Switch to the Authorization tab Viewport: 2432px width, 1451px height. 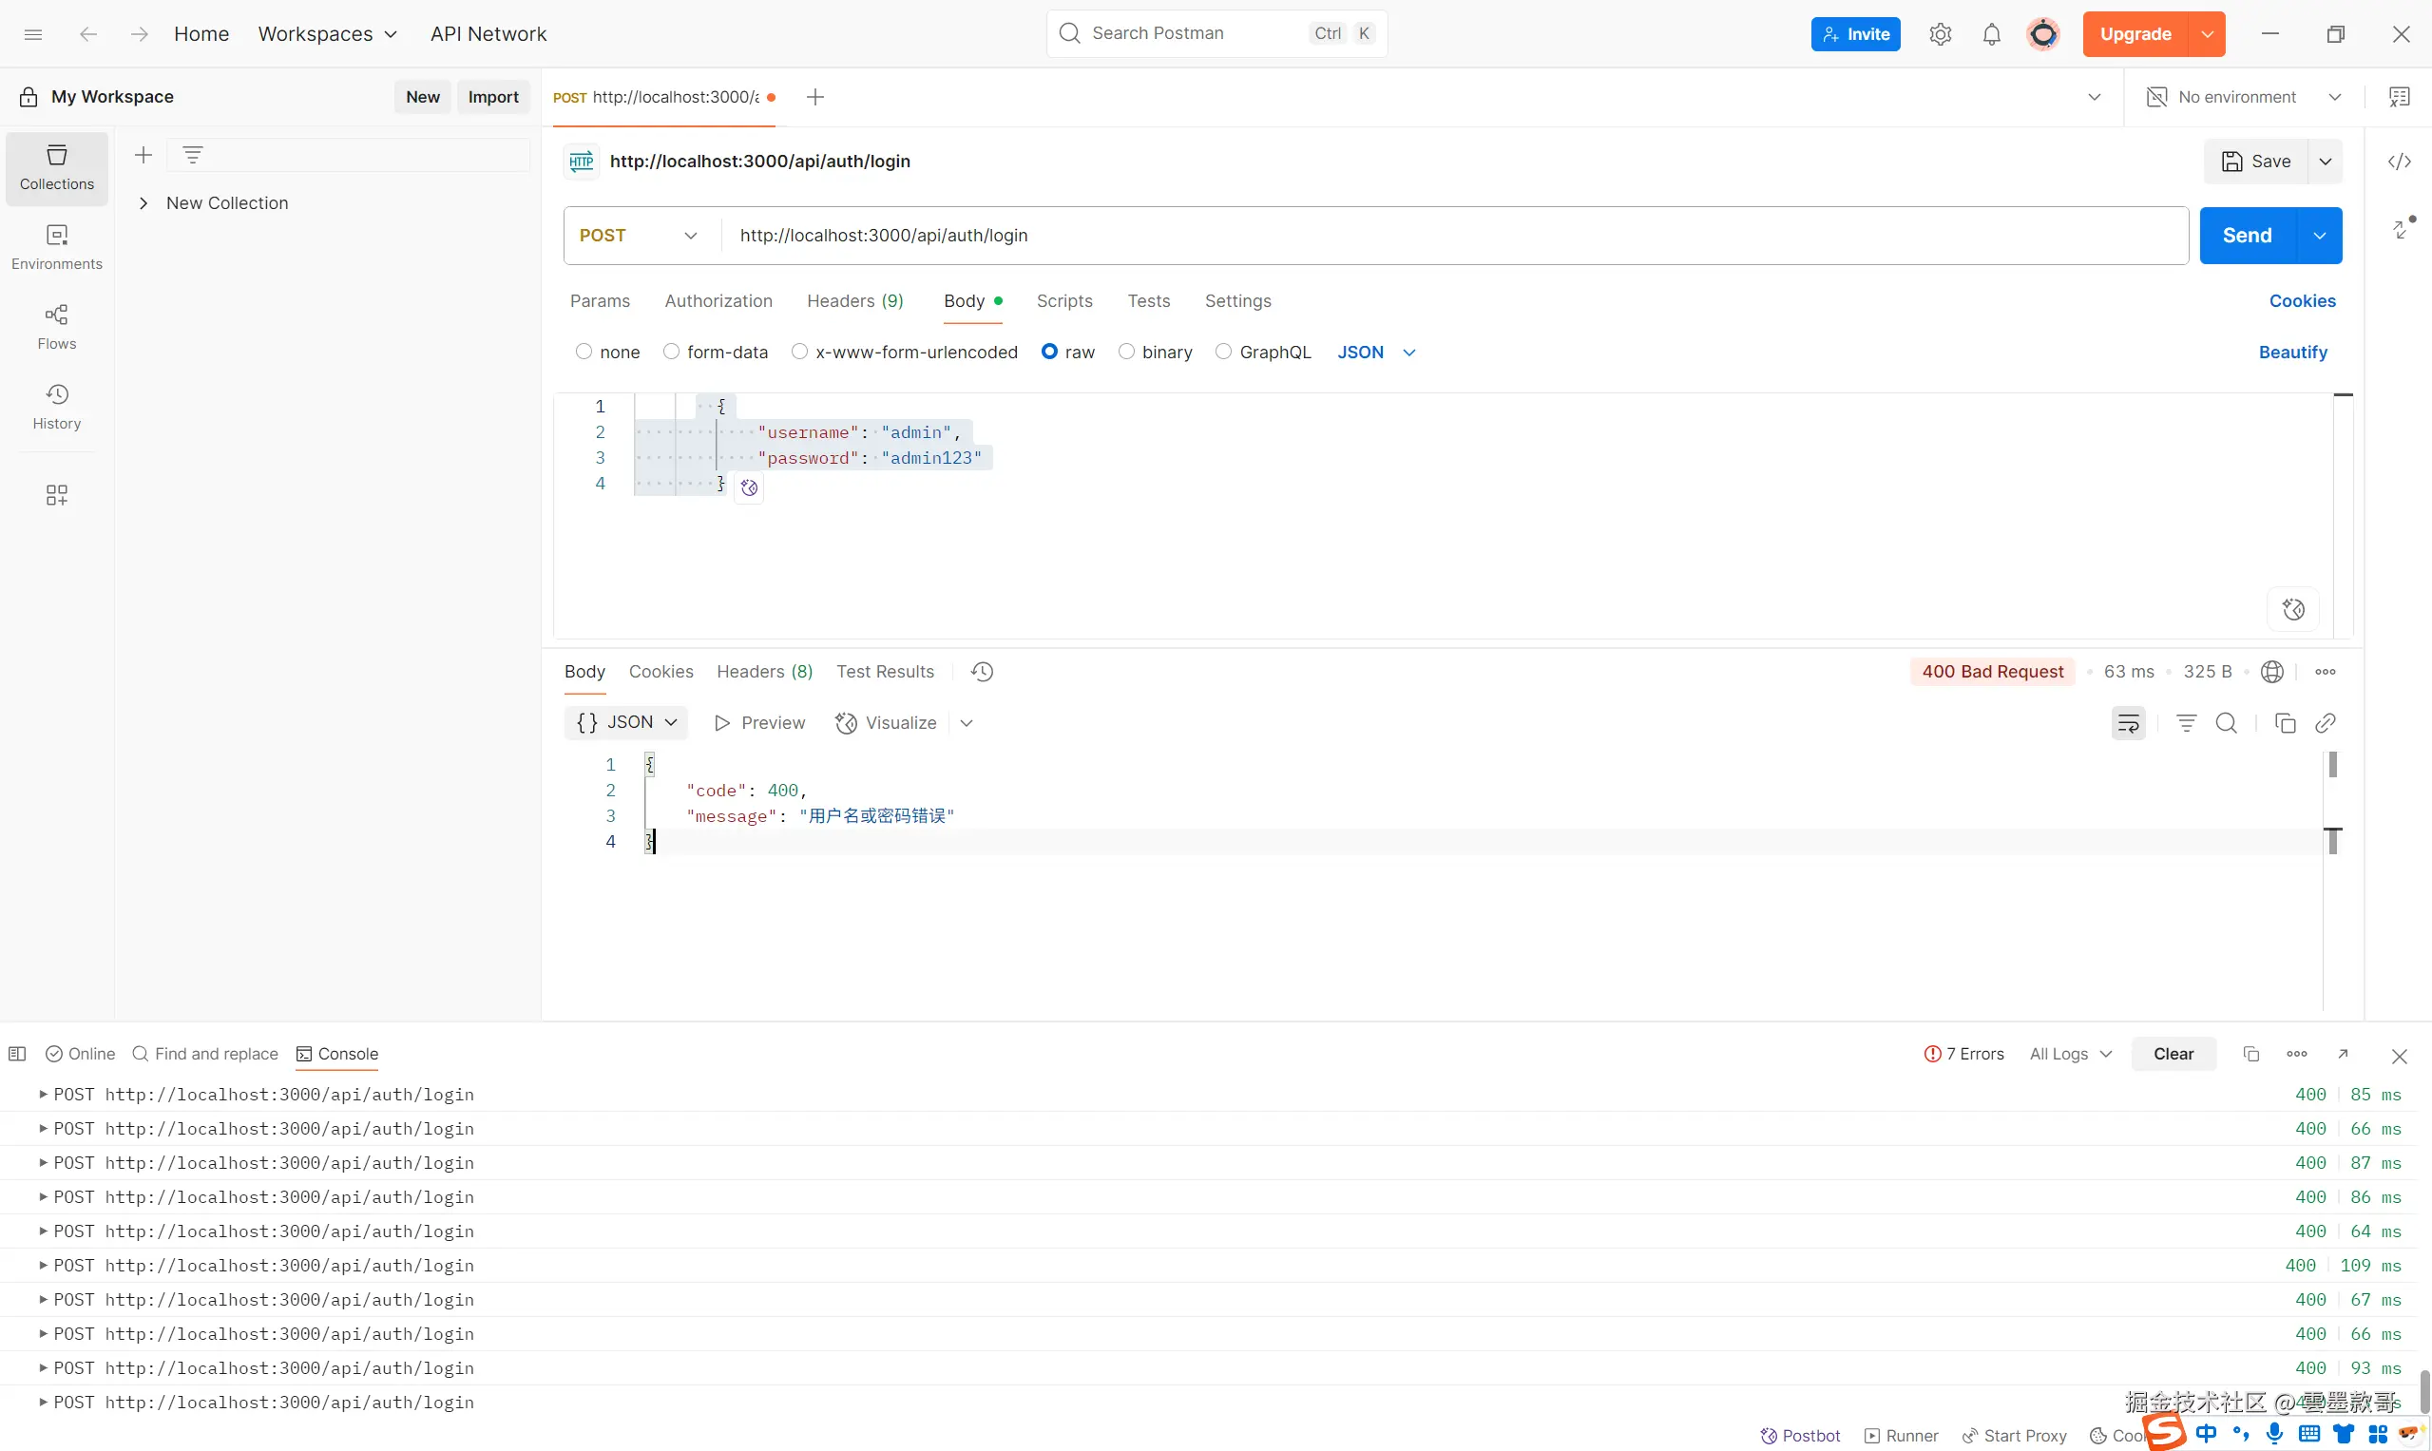pyautogui.click(x=718, y=301)
